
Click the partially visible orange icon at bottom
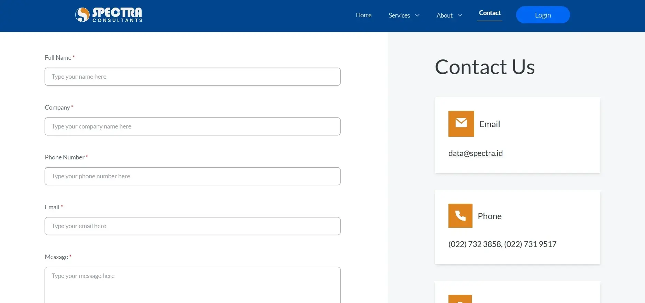[460, 299]
